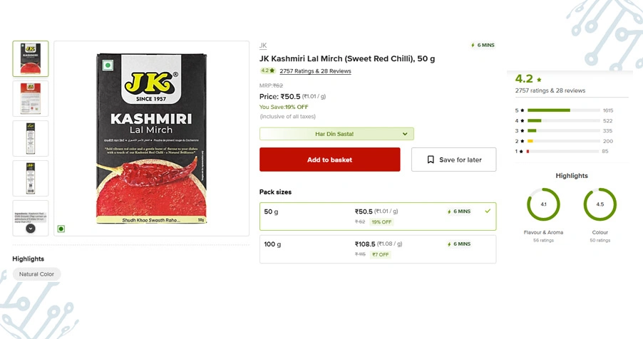Image resolution: width=643 pixels, height=339 pixels.
Task: Select the 50 g pack size option
Action: (378, 216)
